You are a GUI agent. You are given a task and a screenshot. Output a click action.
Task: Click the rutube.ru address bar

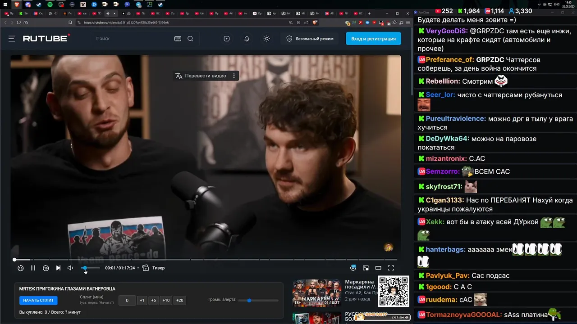click(x=180, y=22)
